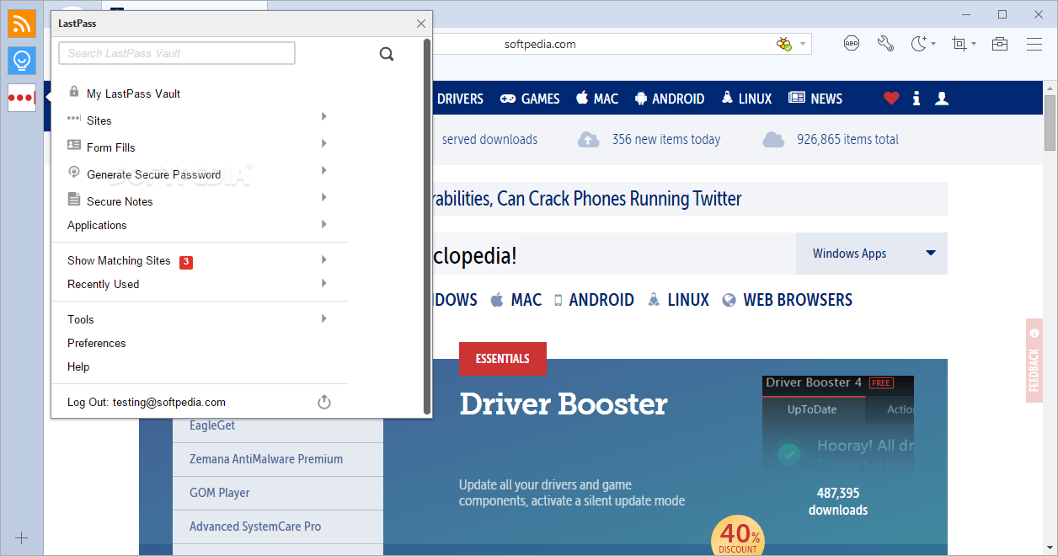The height and width of the screenshot is (556, 1058).
Task: Click the user account icon on Softpedia
Action: [x=942, y=99]
